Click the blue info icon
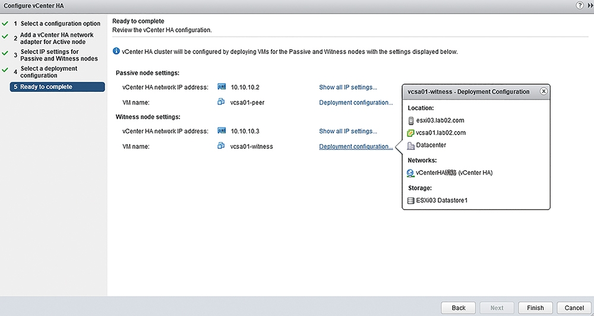This screenshot has height=316, width=594. [x=116, y=51]
